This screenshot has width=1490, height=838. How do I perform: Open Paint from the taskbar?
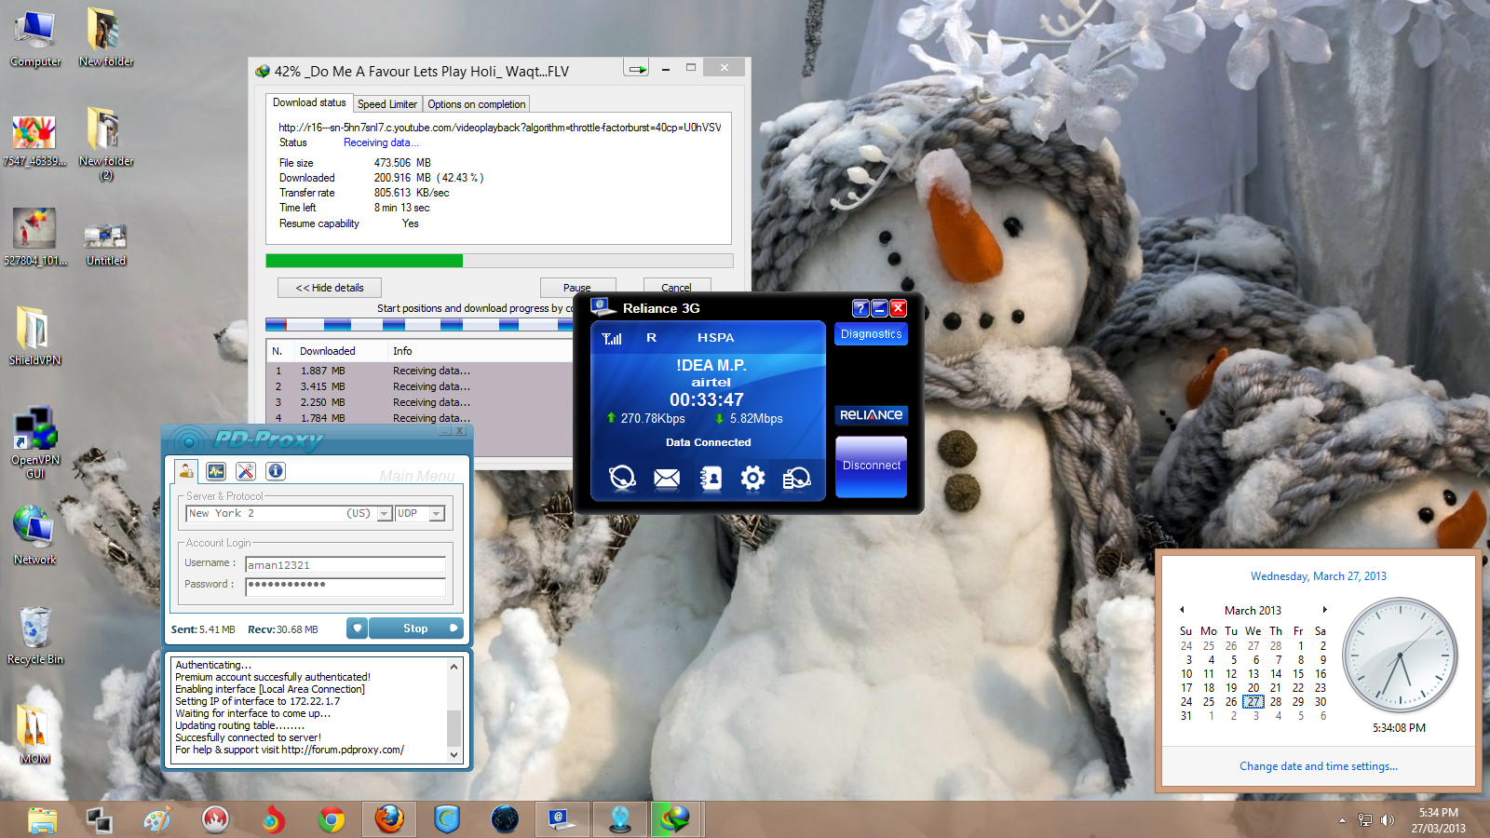tap(158, 819)
